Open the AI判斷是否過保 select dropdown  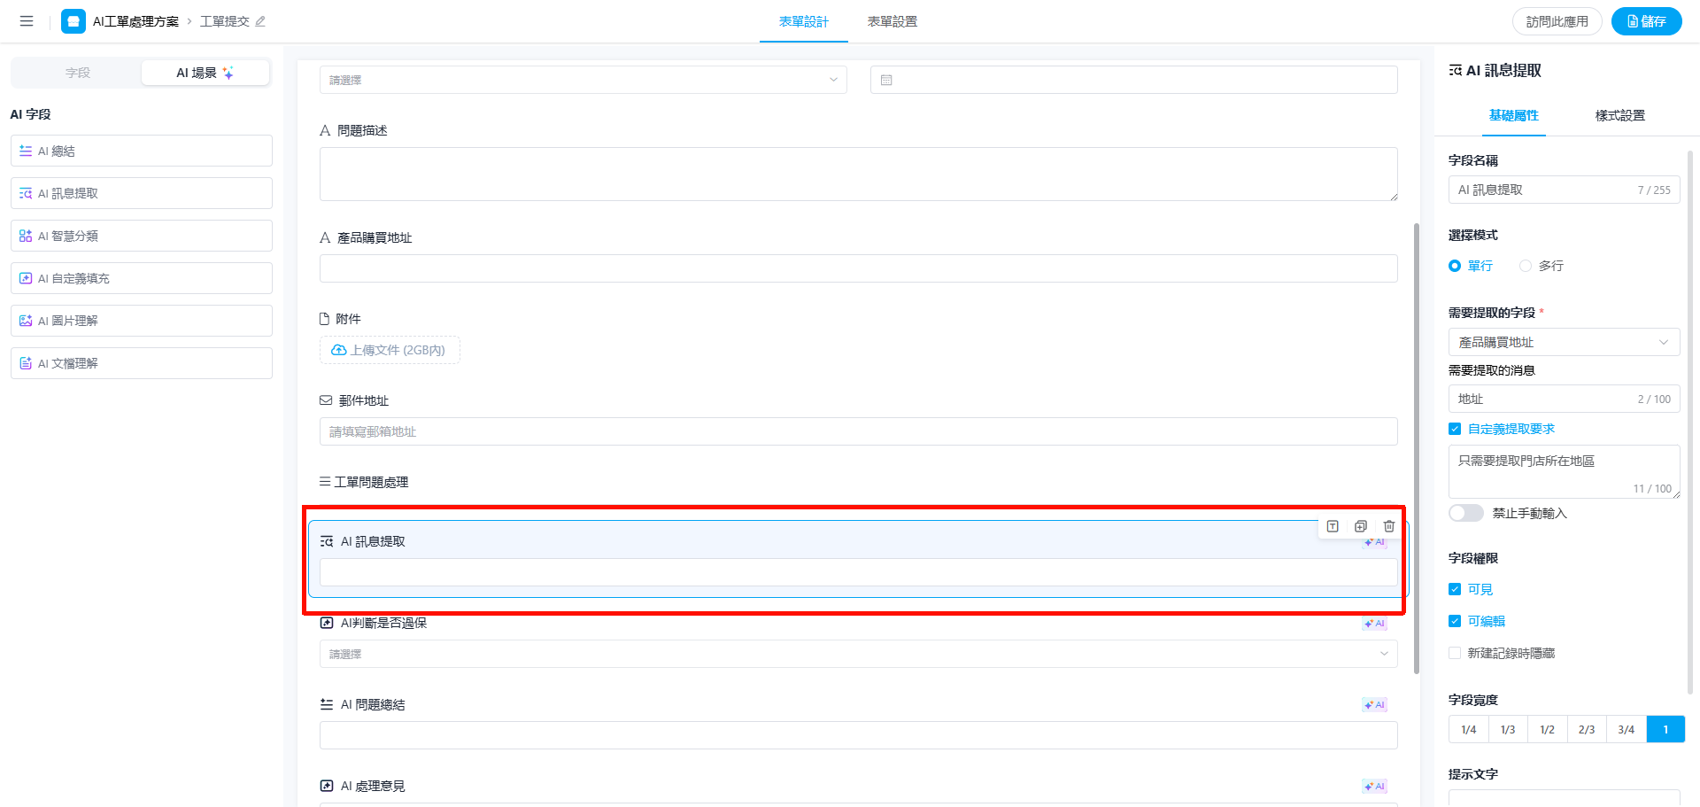coord(857,654)
